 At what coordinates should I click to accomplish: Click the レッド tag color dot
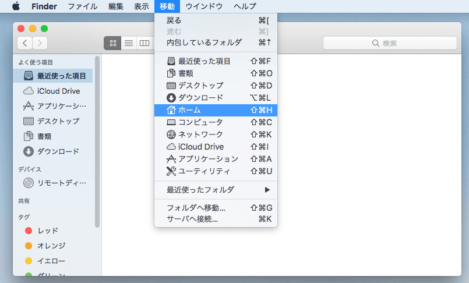pyautogui.click(x=29, y=231)
